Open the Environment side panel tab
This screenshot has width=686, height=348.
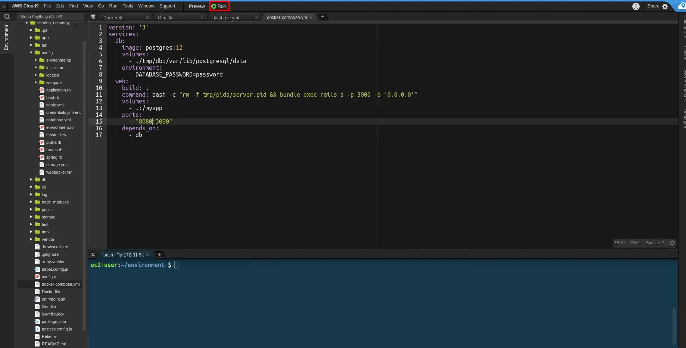click(6, 38)
